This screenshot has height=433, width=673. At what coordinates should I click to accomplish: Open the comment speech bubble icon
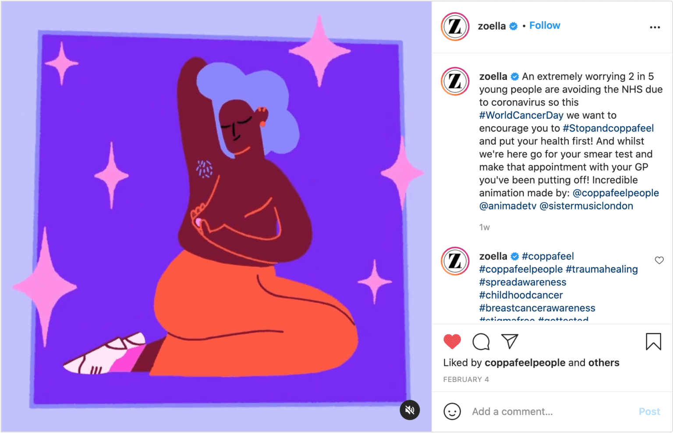[481, 341]
